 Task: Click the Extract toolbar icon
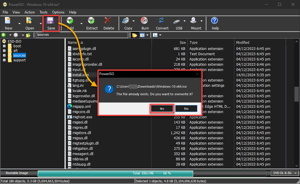pos(91,21)
